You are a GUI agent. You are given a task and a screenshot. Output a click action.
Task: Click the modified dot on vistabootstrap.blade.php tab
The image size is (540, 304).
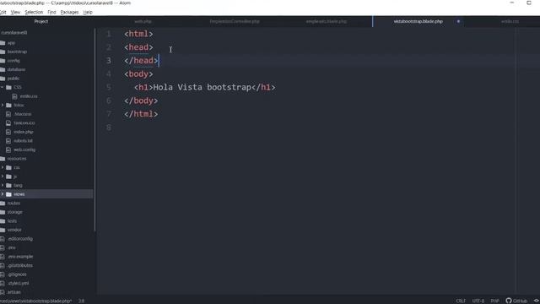[x=458, y=21]
